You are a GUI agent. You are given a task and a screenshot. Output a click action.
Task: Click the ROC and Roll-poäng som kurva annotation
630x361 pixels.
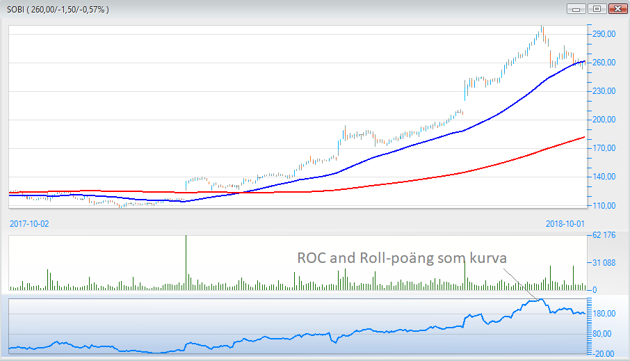click(402, 258)
